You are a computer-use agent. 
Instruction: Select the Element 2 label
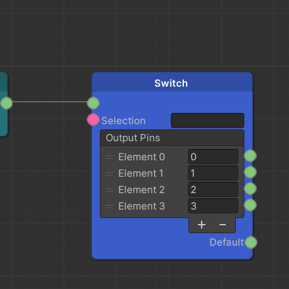pyautogui.click(x=141, y=190)
